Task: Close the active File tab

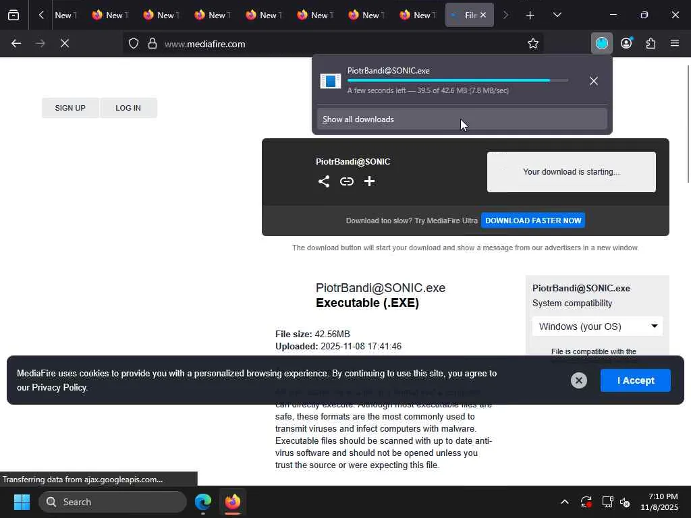Action: click(483, 15)
